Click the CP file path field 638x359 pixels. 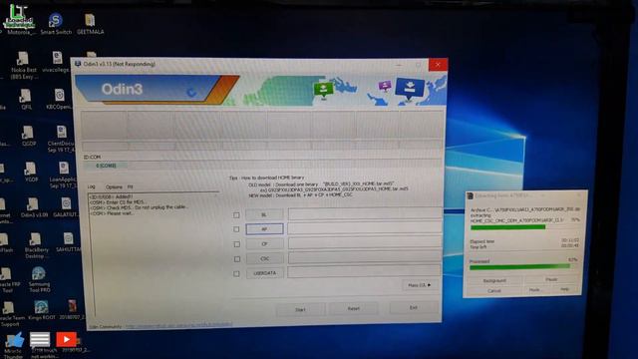[365, 242]
